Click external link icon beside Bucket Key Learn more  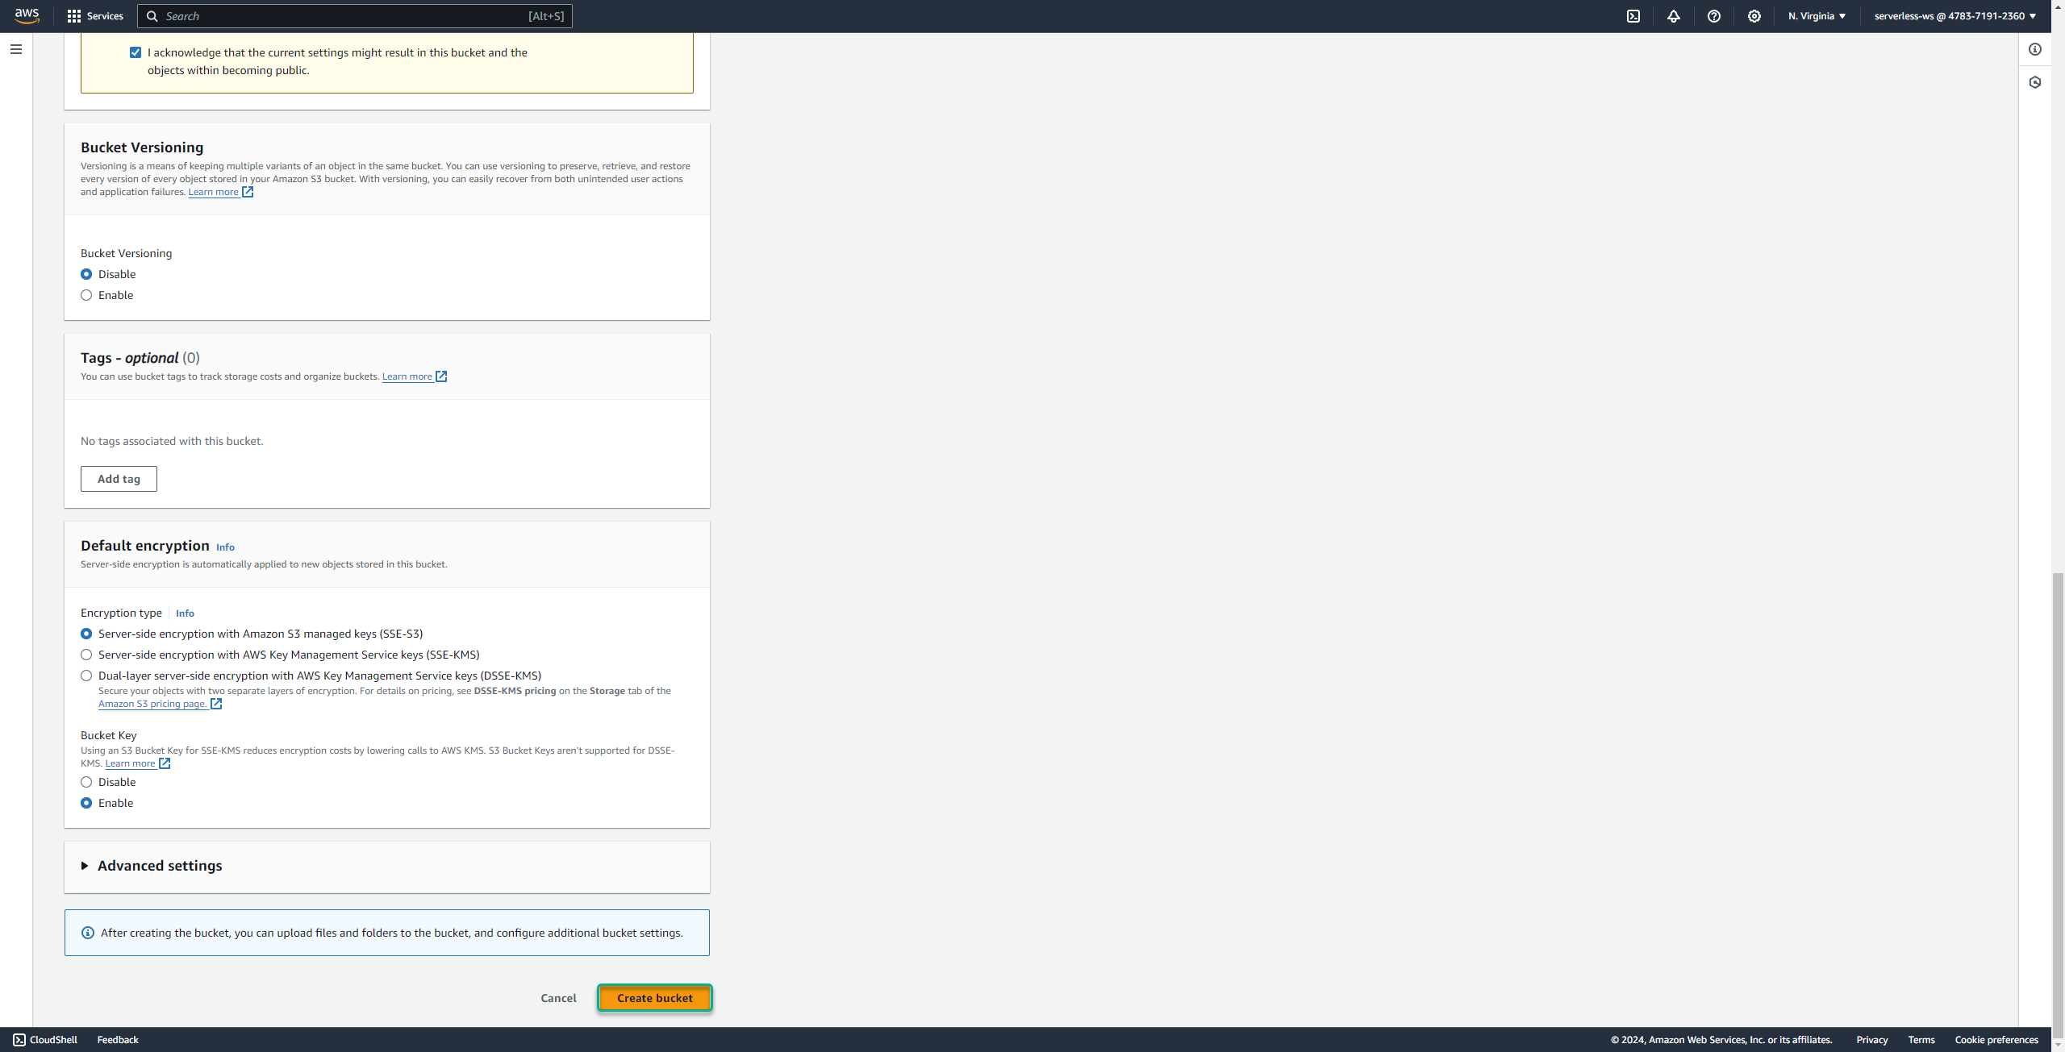click(165, 763)
